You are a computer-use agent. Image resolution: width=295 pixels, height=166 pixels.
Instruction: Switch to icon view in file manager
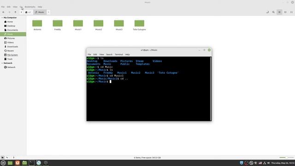279,12
